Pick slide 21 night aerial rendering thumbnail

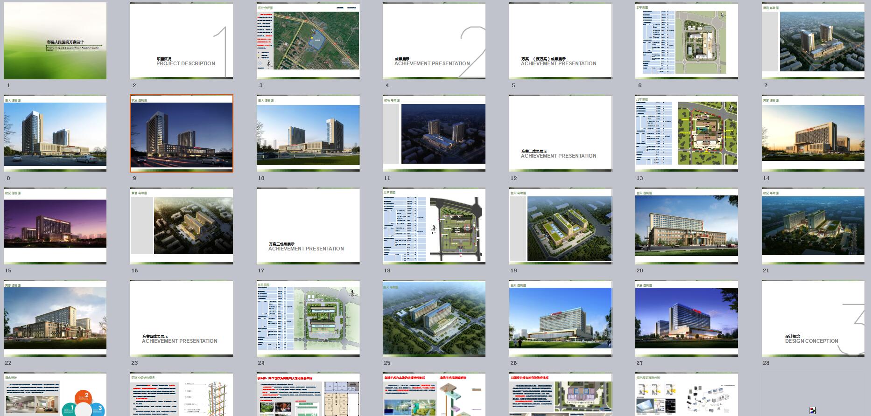tap(813, 226)
